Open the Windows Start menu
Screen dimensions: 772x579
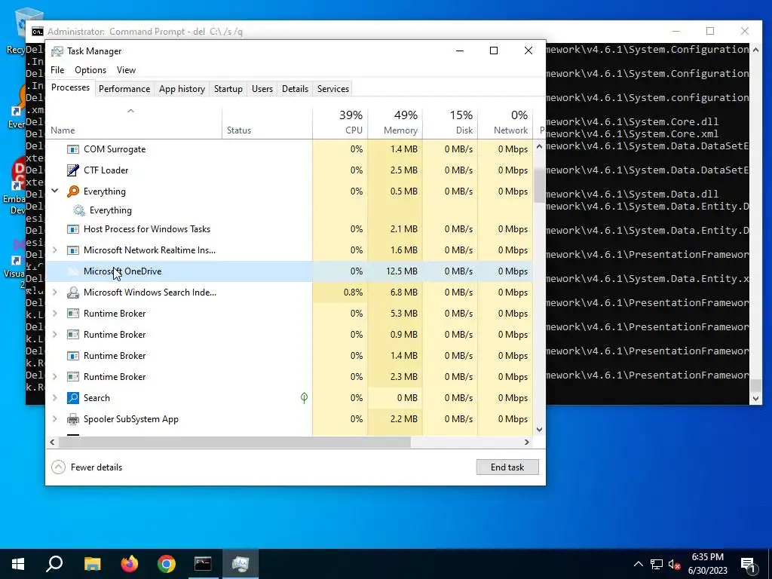(18, 564)
